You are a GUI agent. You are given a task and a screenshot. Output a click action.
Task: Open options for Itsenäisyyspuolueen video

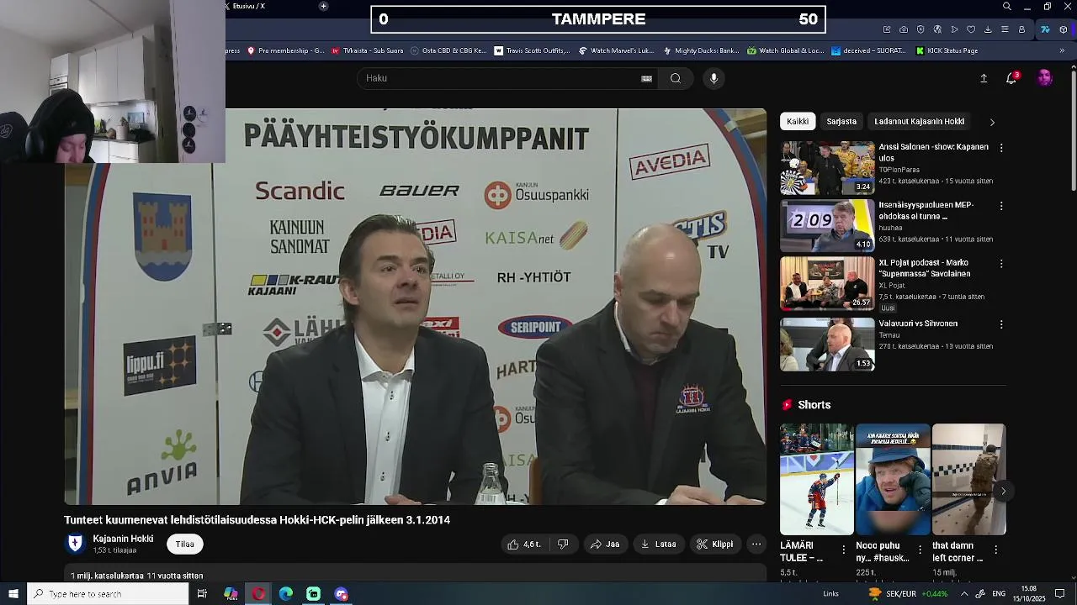[1001, 206]
